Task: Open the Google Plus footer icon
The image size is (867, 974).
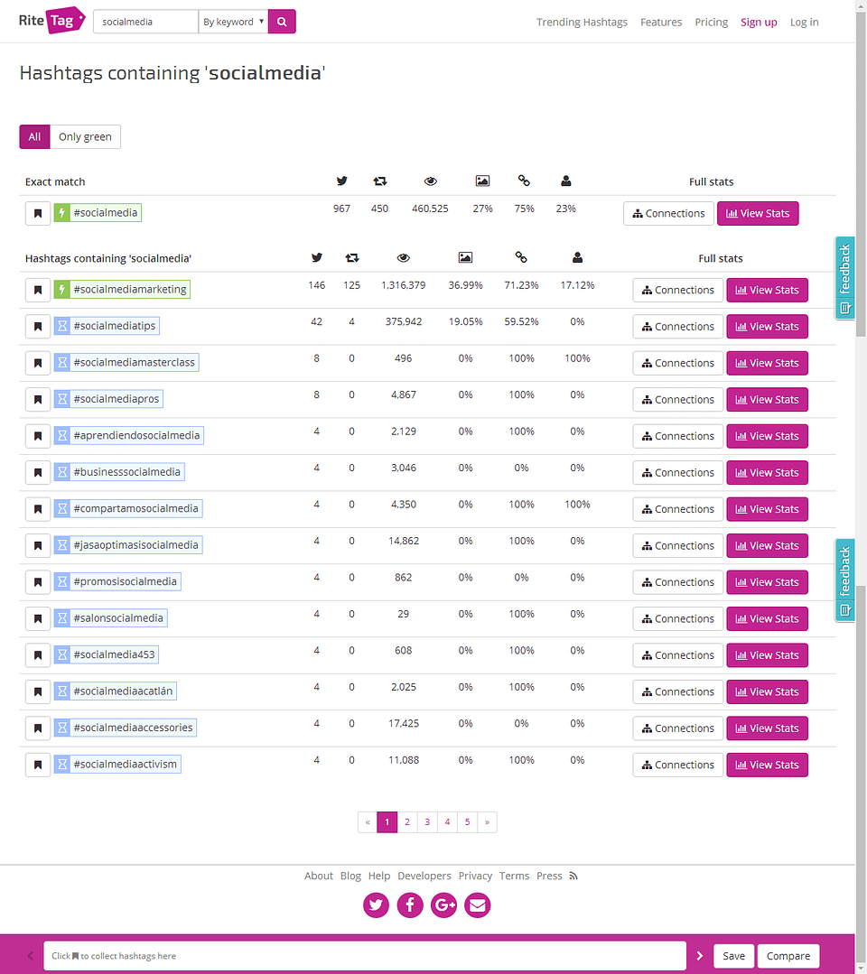Action: coord(443,904)
